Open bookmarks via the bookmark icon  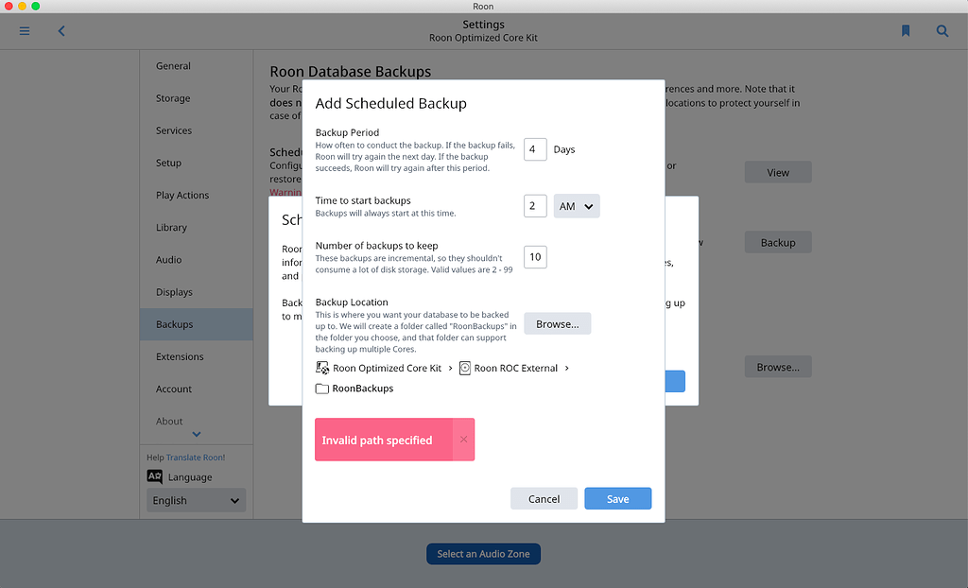[906, 30]
